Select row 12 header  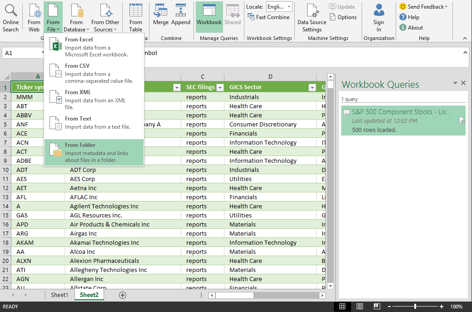tap(5, 188)
